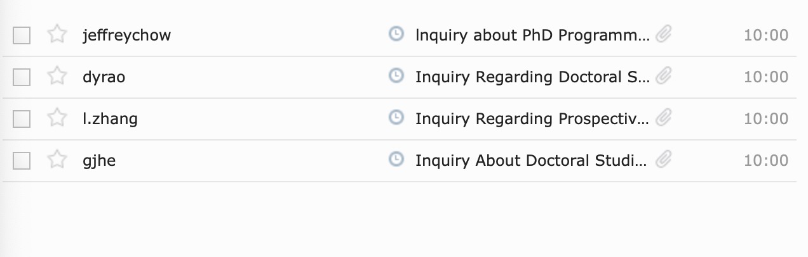Star the l.zhang email
The width and height of the screenshot is (808, 257).
point(57,118)
